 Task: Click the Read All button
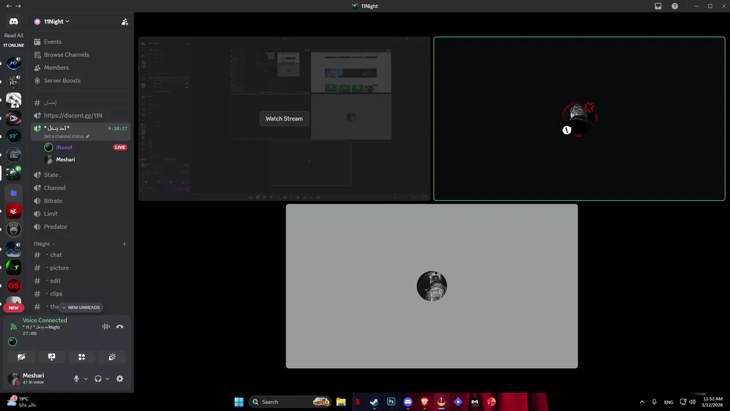coord(14,35)
